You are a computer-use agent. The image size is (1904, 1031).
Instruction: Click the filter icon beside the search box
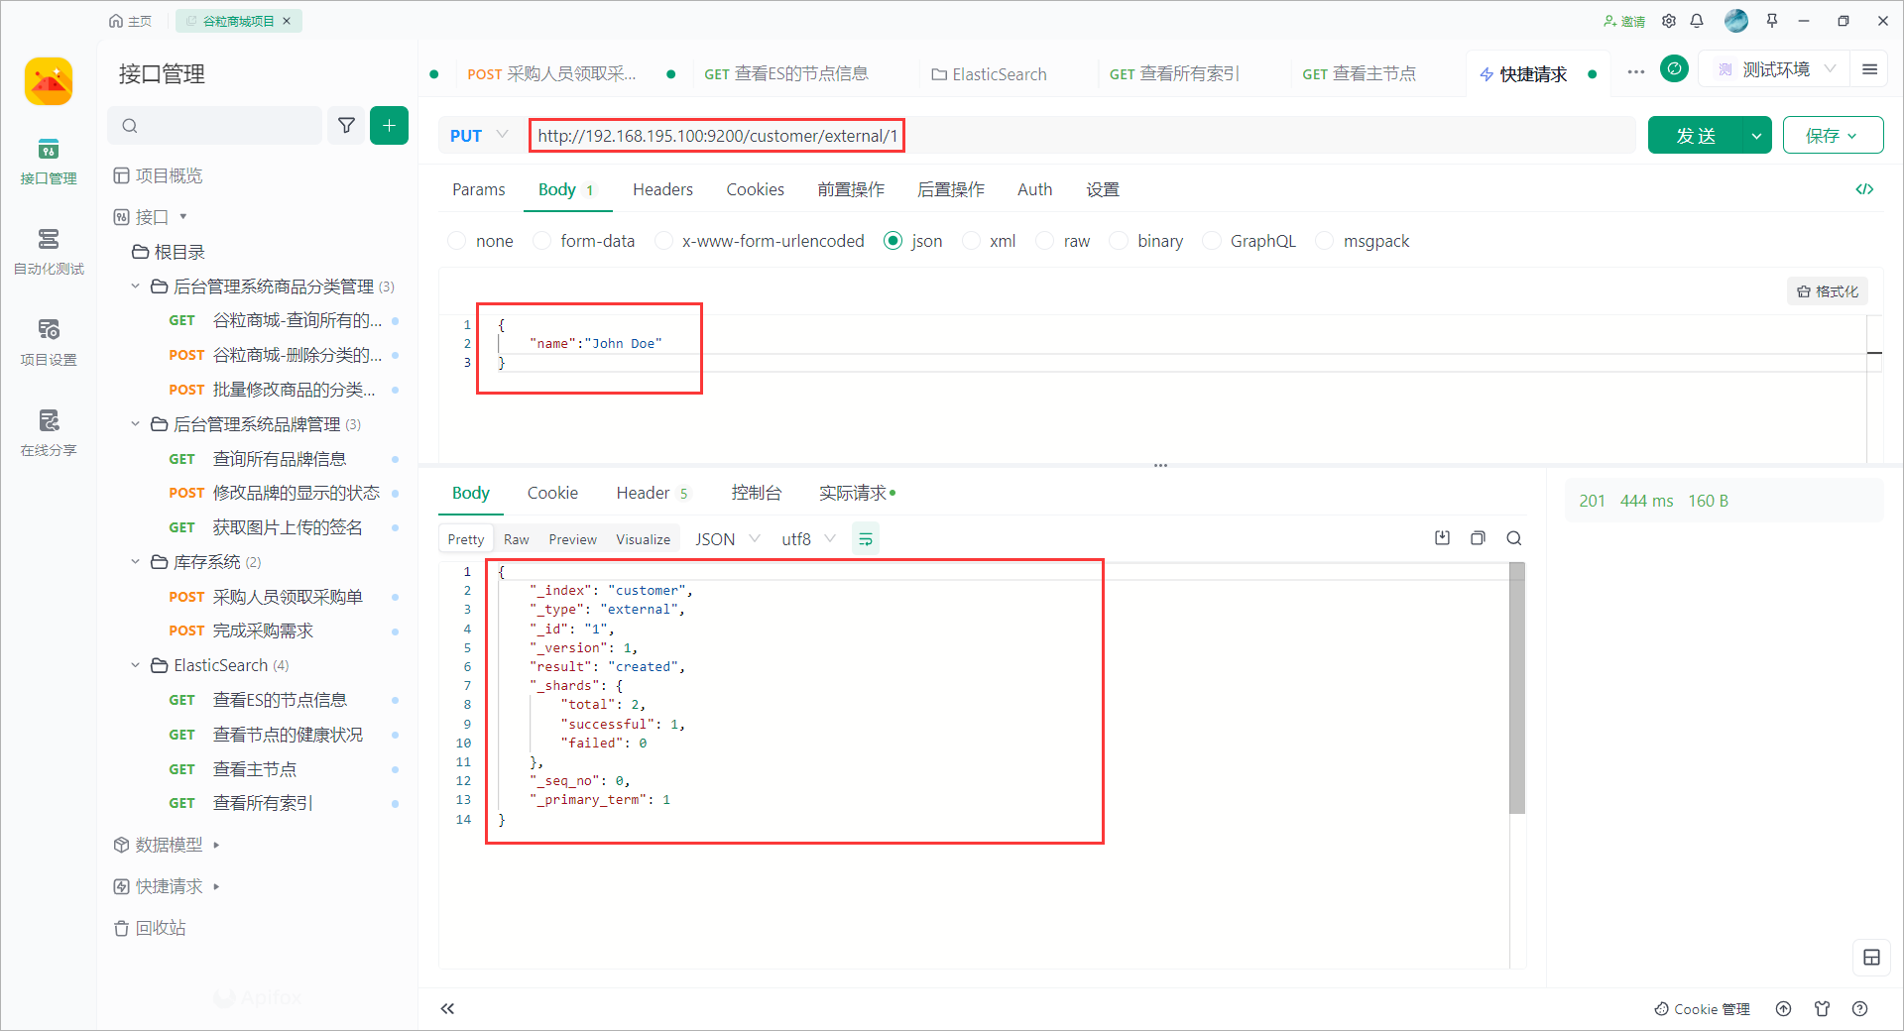(x=346, y=126)
